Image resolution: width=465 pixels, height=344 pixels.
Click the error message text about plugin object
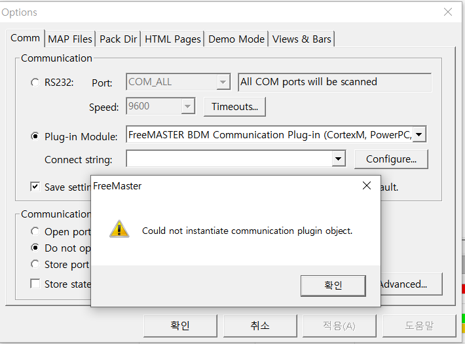(x=248, y=231)
